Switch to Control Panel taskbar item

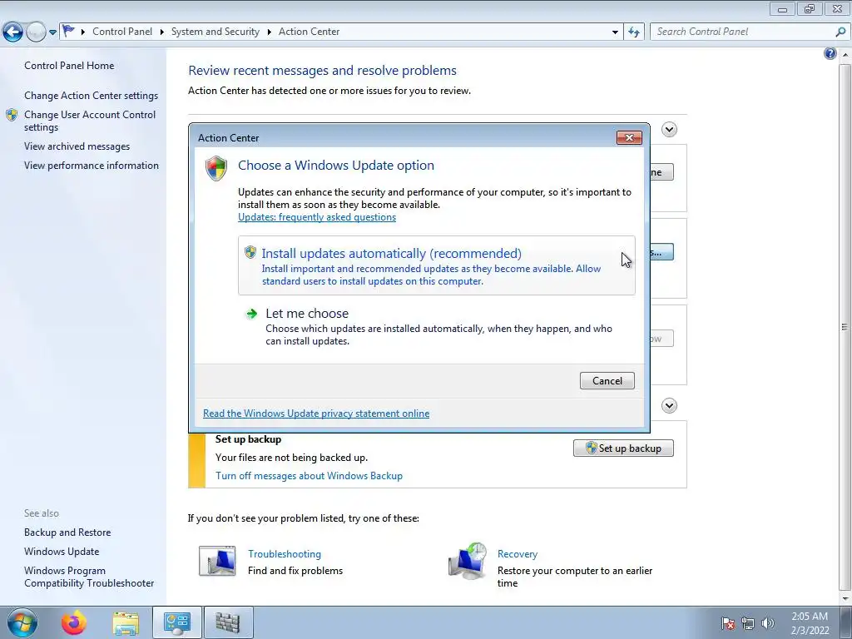click(x=176, y=622)
